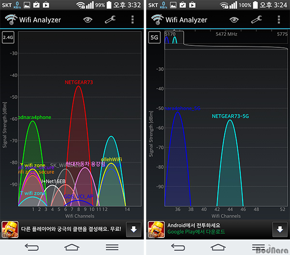Tap the 5G band toggle button

[x=154, y=37]
